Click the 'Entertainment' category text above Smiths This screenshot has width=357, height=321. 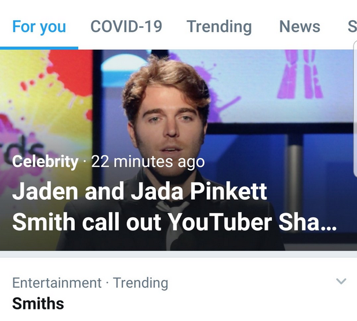tap(57, 283)
